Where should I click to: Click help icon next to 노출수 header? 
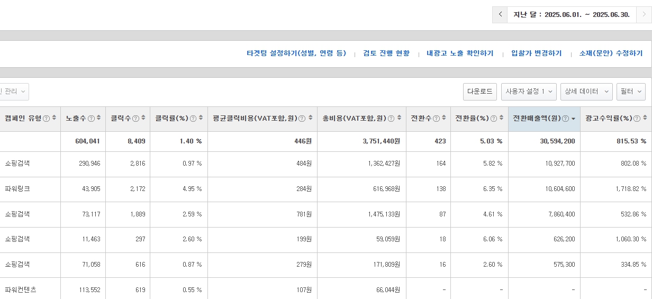(x=91, y=119)
